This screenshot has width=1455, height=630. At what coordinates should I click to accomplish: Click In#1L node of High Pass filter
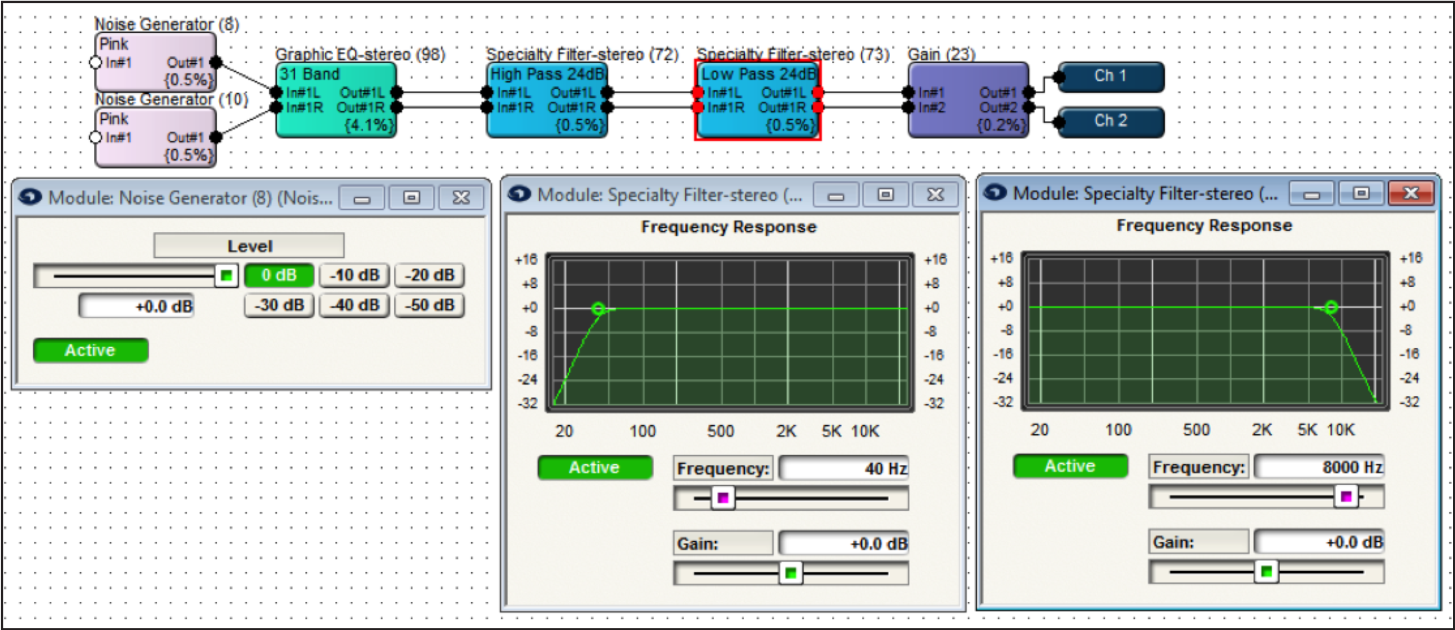pyautogui.click(x=487, y=93)
